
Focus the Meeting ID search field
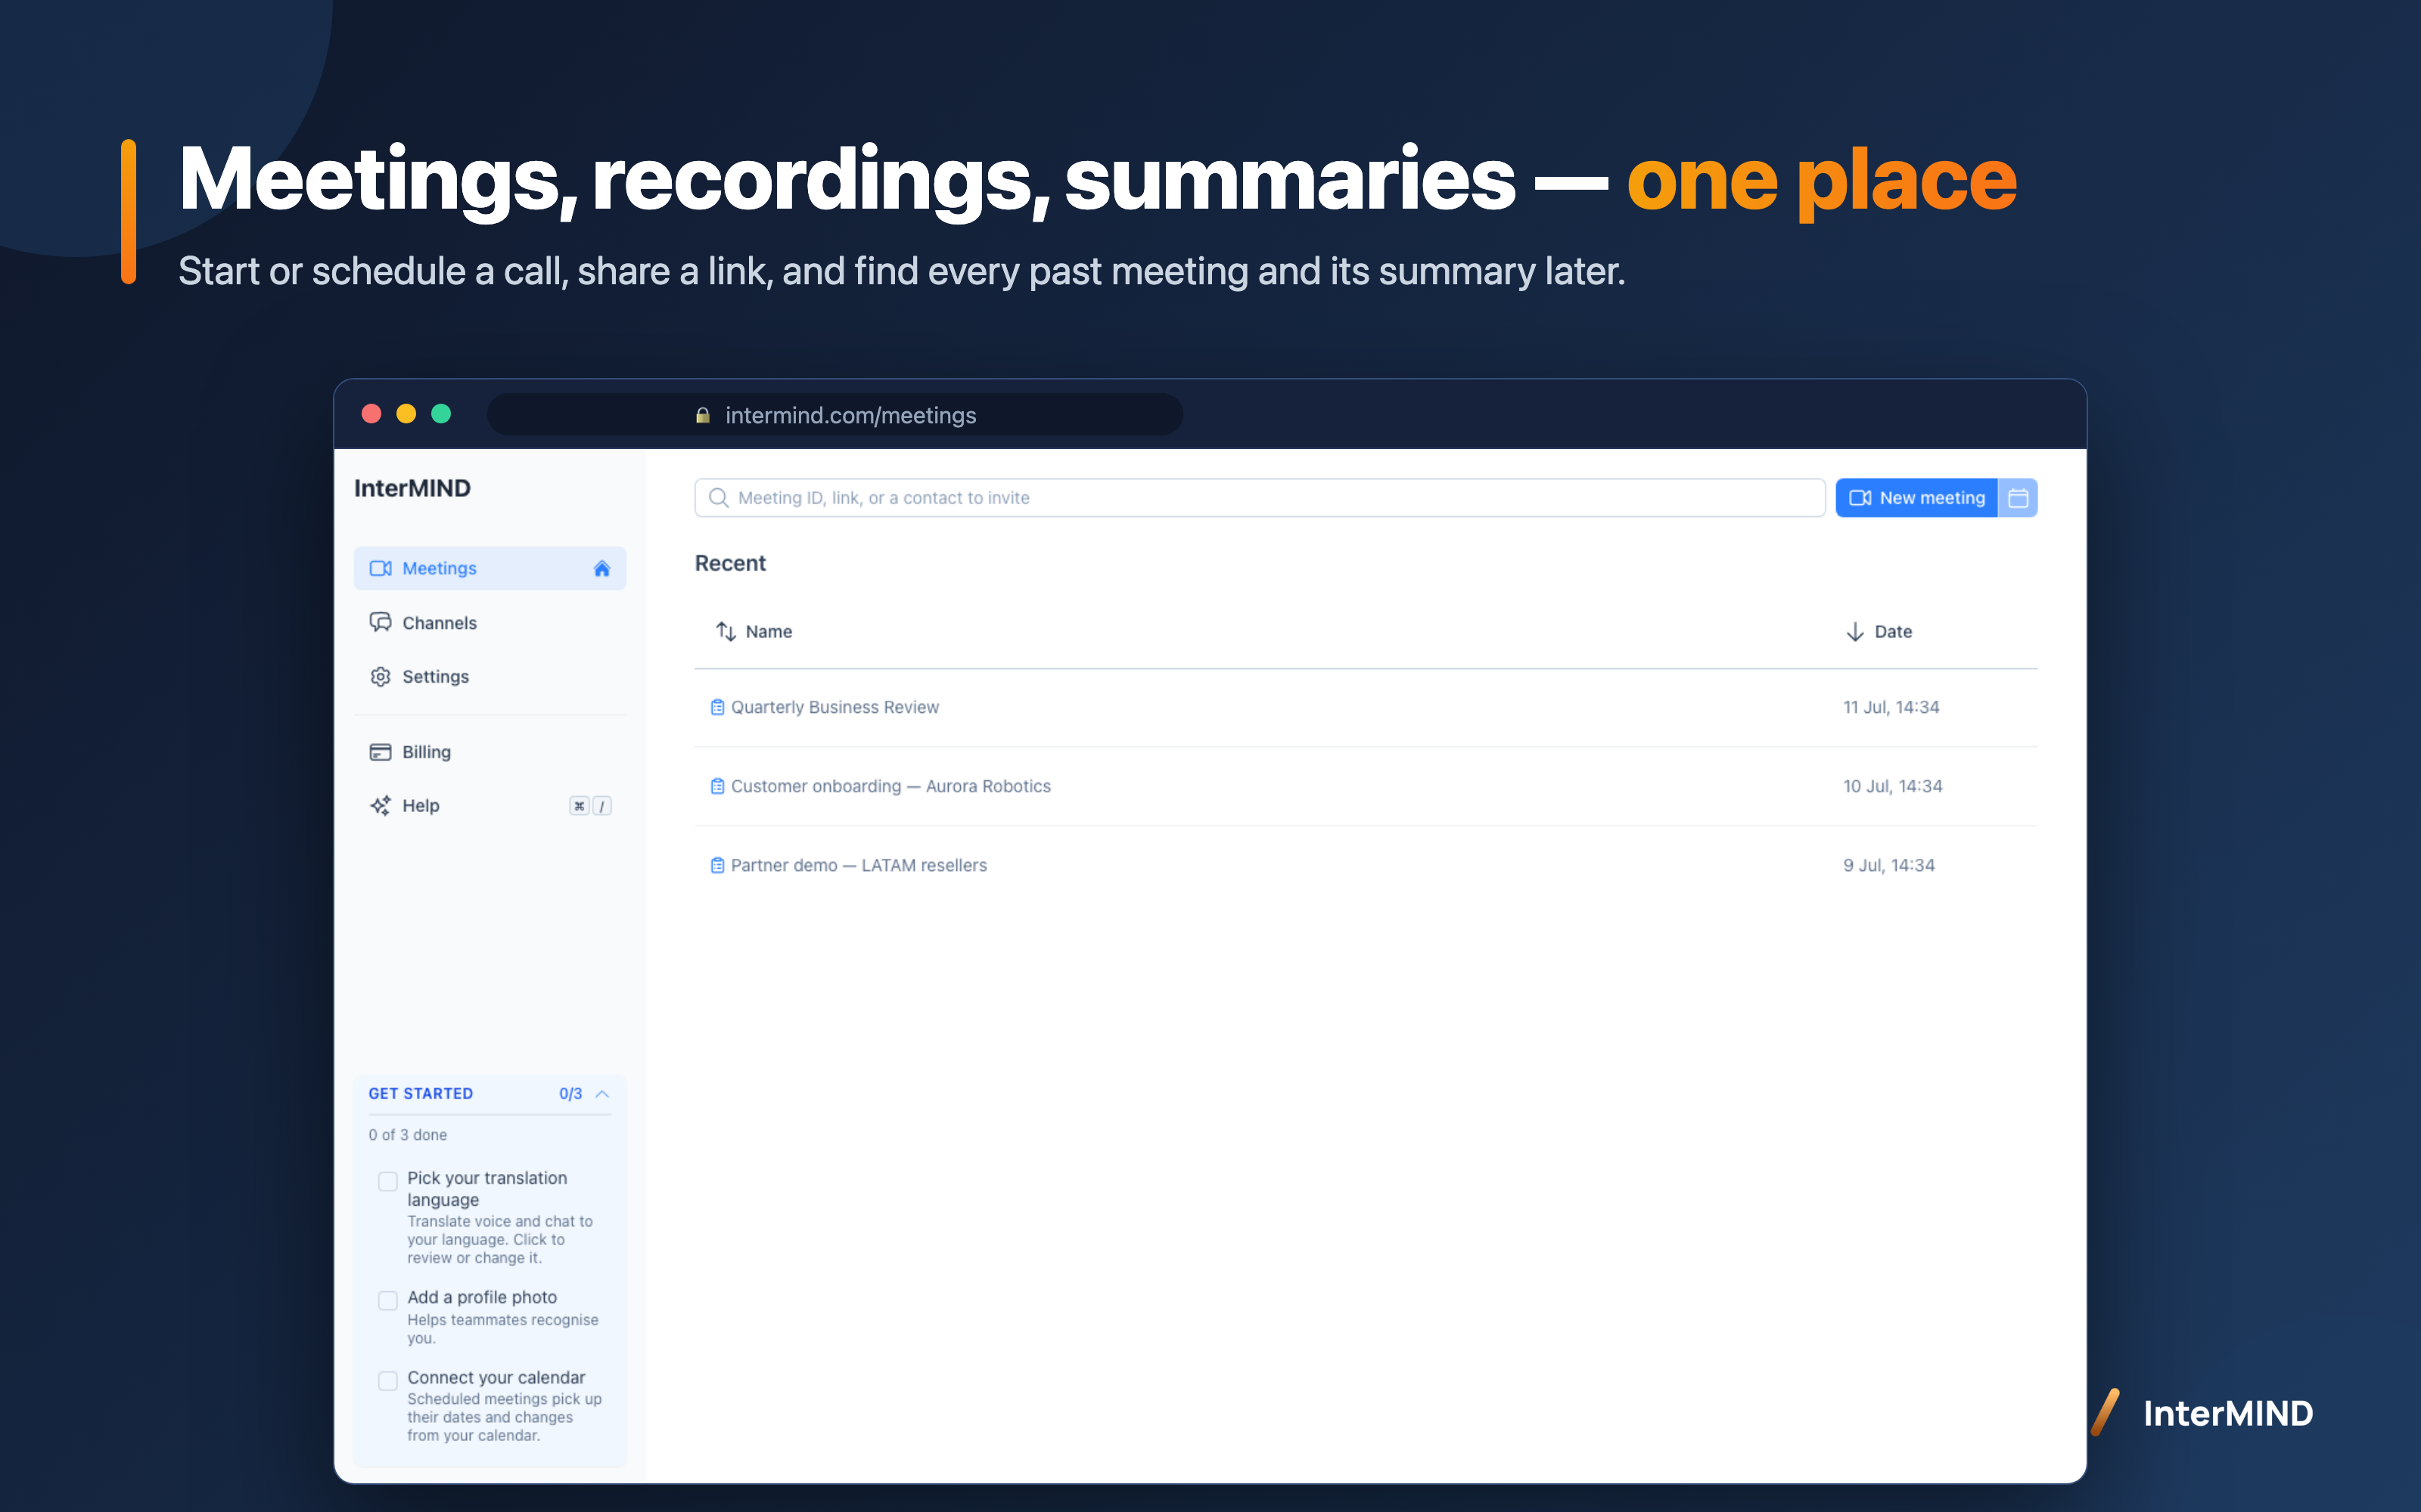[x=1260, y=498]
